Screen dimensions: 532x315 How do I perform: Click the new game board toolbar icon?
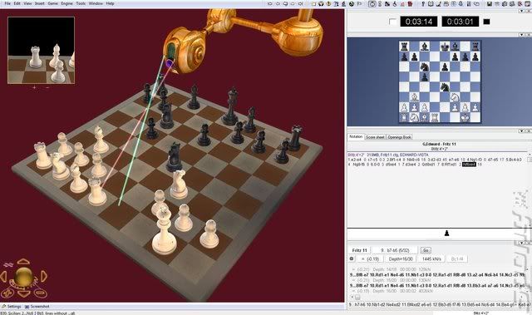pos(313,3)
